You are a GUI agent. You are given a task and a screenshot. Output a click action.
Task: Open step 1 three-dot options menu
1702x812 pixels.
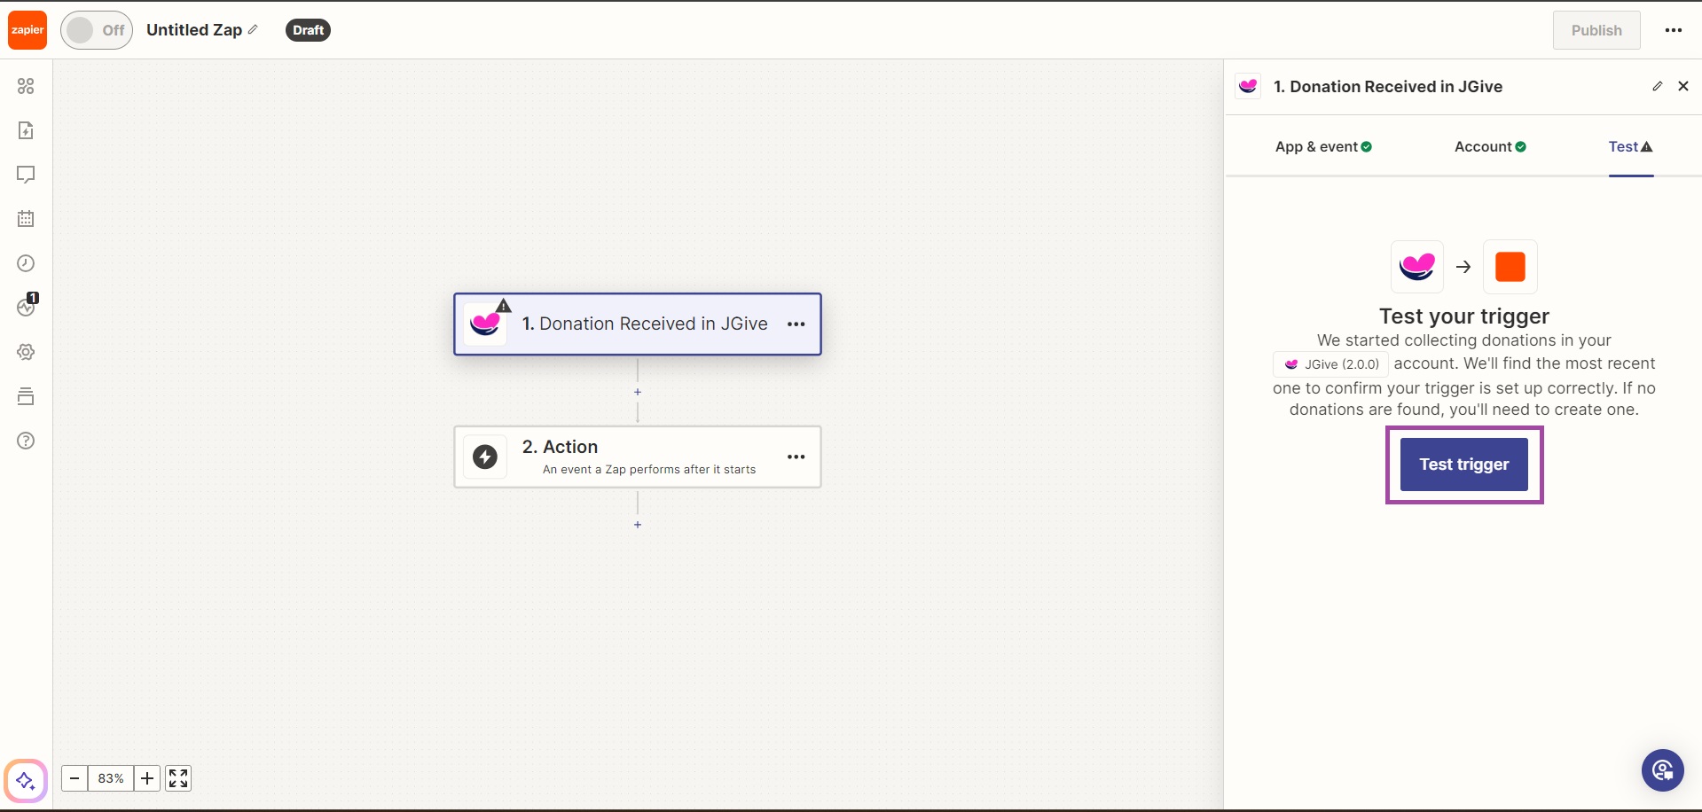click(x=796, y=324)
